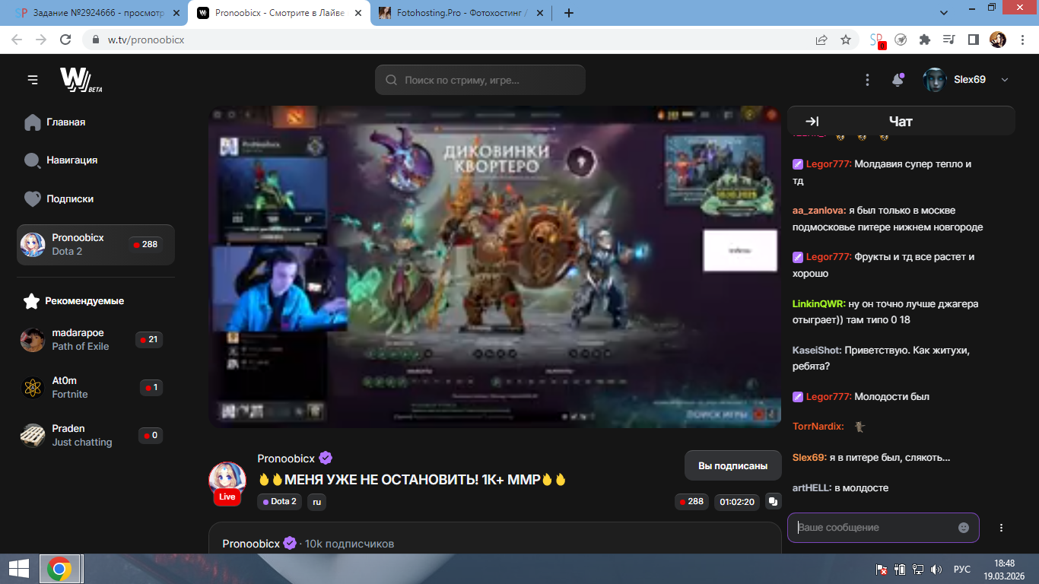Image resolution: width=1039 pixels, height=584 pixels.
Task: Open the Chrome tab search dropdown arrow
Action: point(944,13)
